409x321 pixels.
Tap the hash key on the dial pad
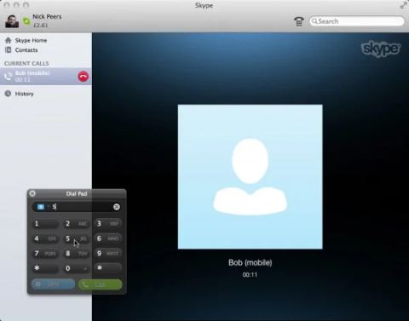click(x=108, y=268)
